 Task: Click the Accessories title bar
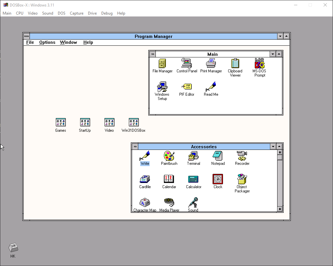click(204, 147)
